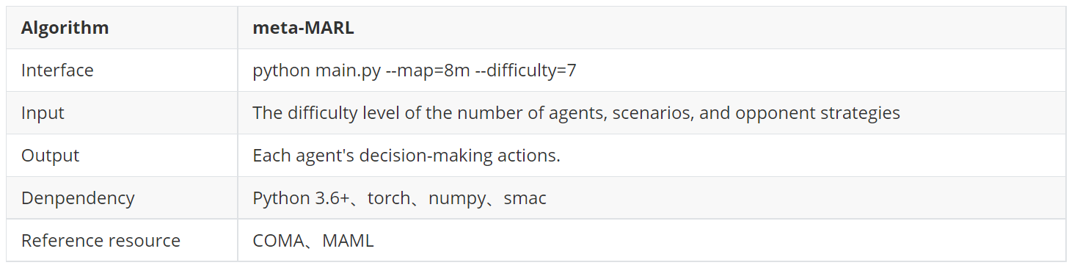The image size is (1080, 268).
Task: Select the meta-MARL header text
Action: coord(302,28)
